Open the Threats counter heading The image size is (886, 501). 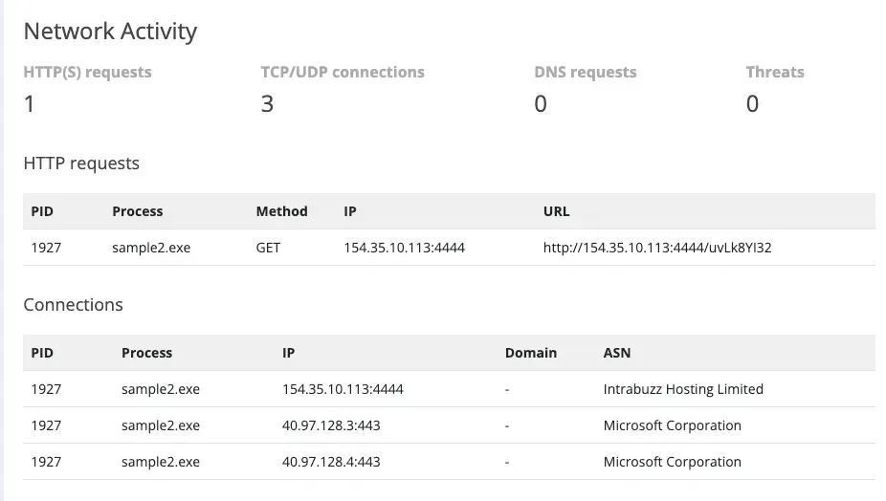click(775, 73)
